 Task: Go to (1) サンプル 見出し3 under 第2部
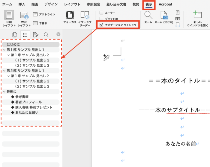click(31, 81)
